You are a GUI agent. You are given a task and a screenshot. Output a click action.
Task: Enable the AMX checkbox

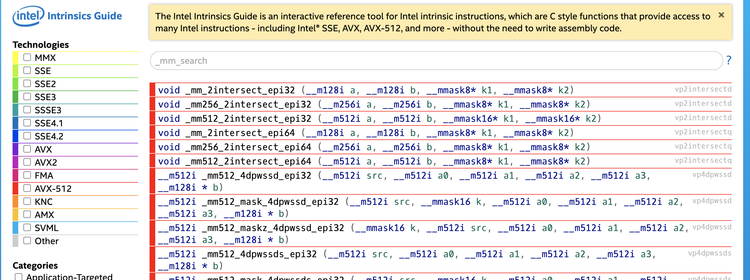[x=27, y=214]
